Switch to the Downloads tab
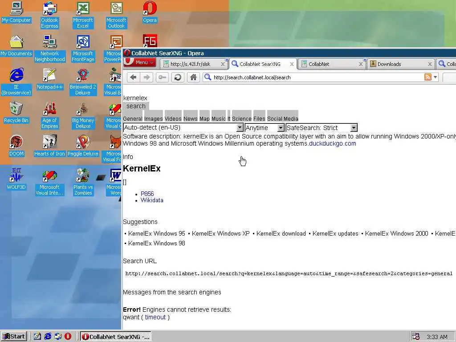The height and width of the screenshot is (342, 456). pyautogui.click(x=401, y=64)
